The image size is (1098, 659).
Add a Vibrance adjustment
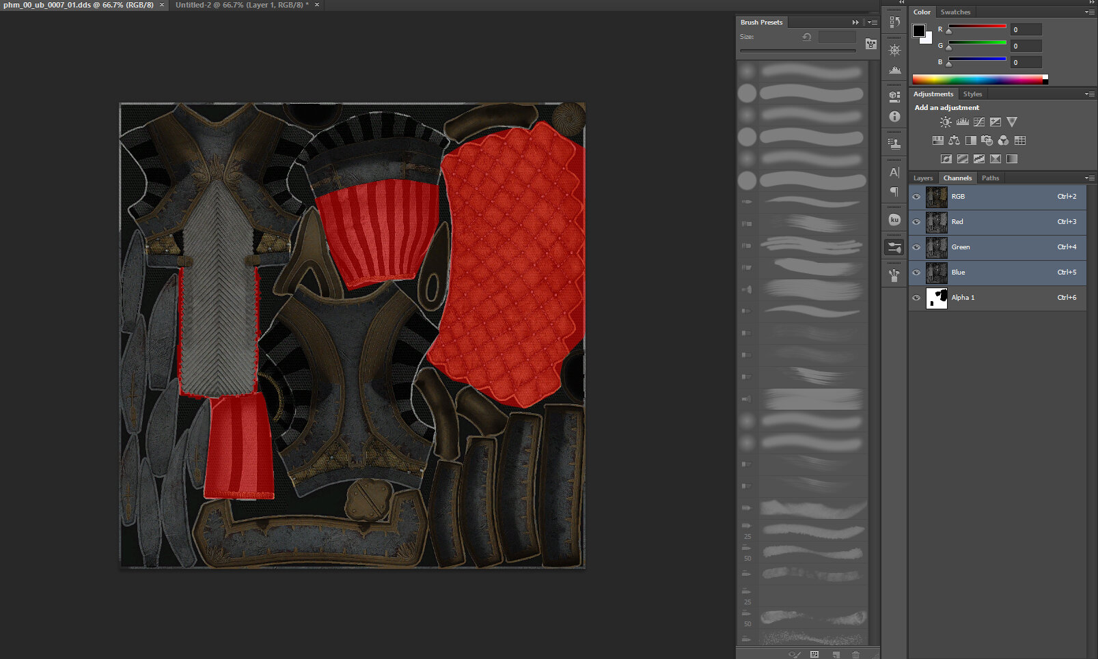tap(1012, 122)
